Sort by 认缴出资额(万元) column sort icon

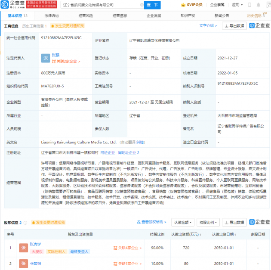coord(200,235)
